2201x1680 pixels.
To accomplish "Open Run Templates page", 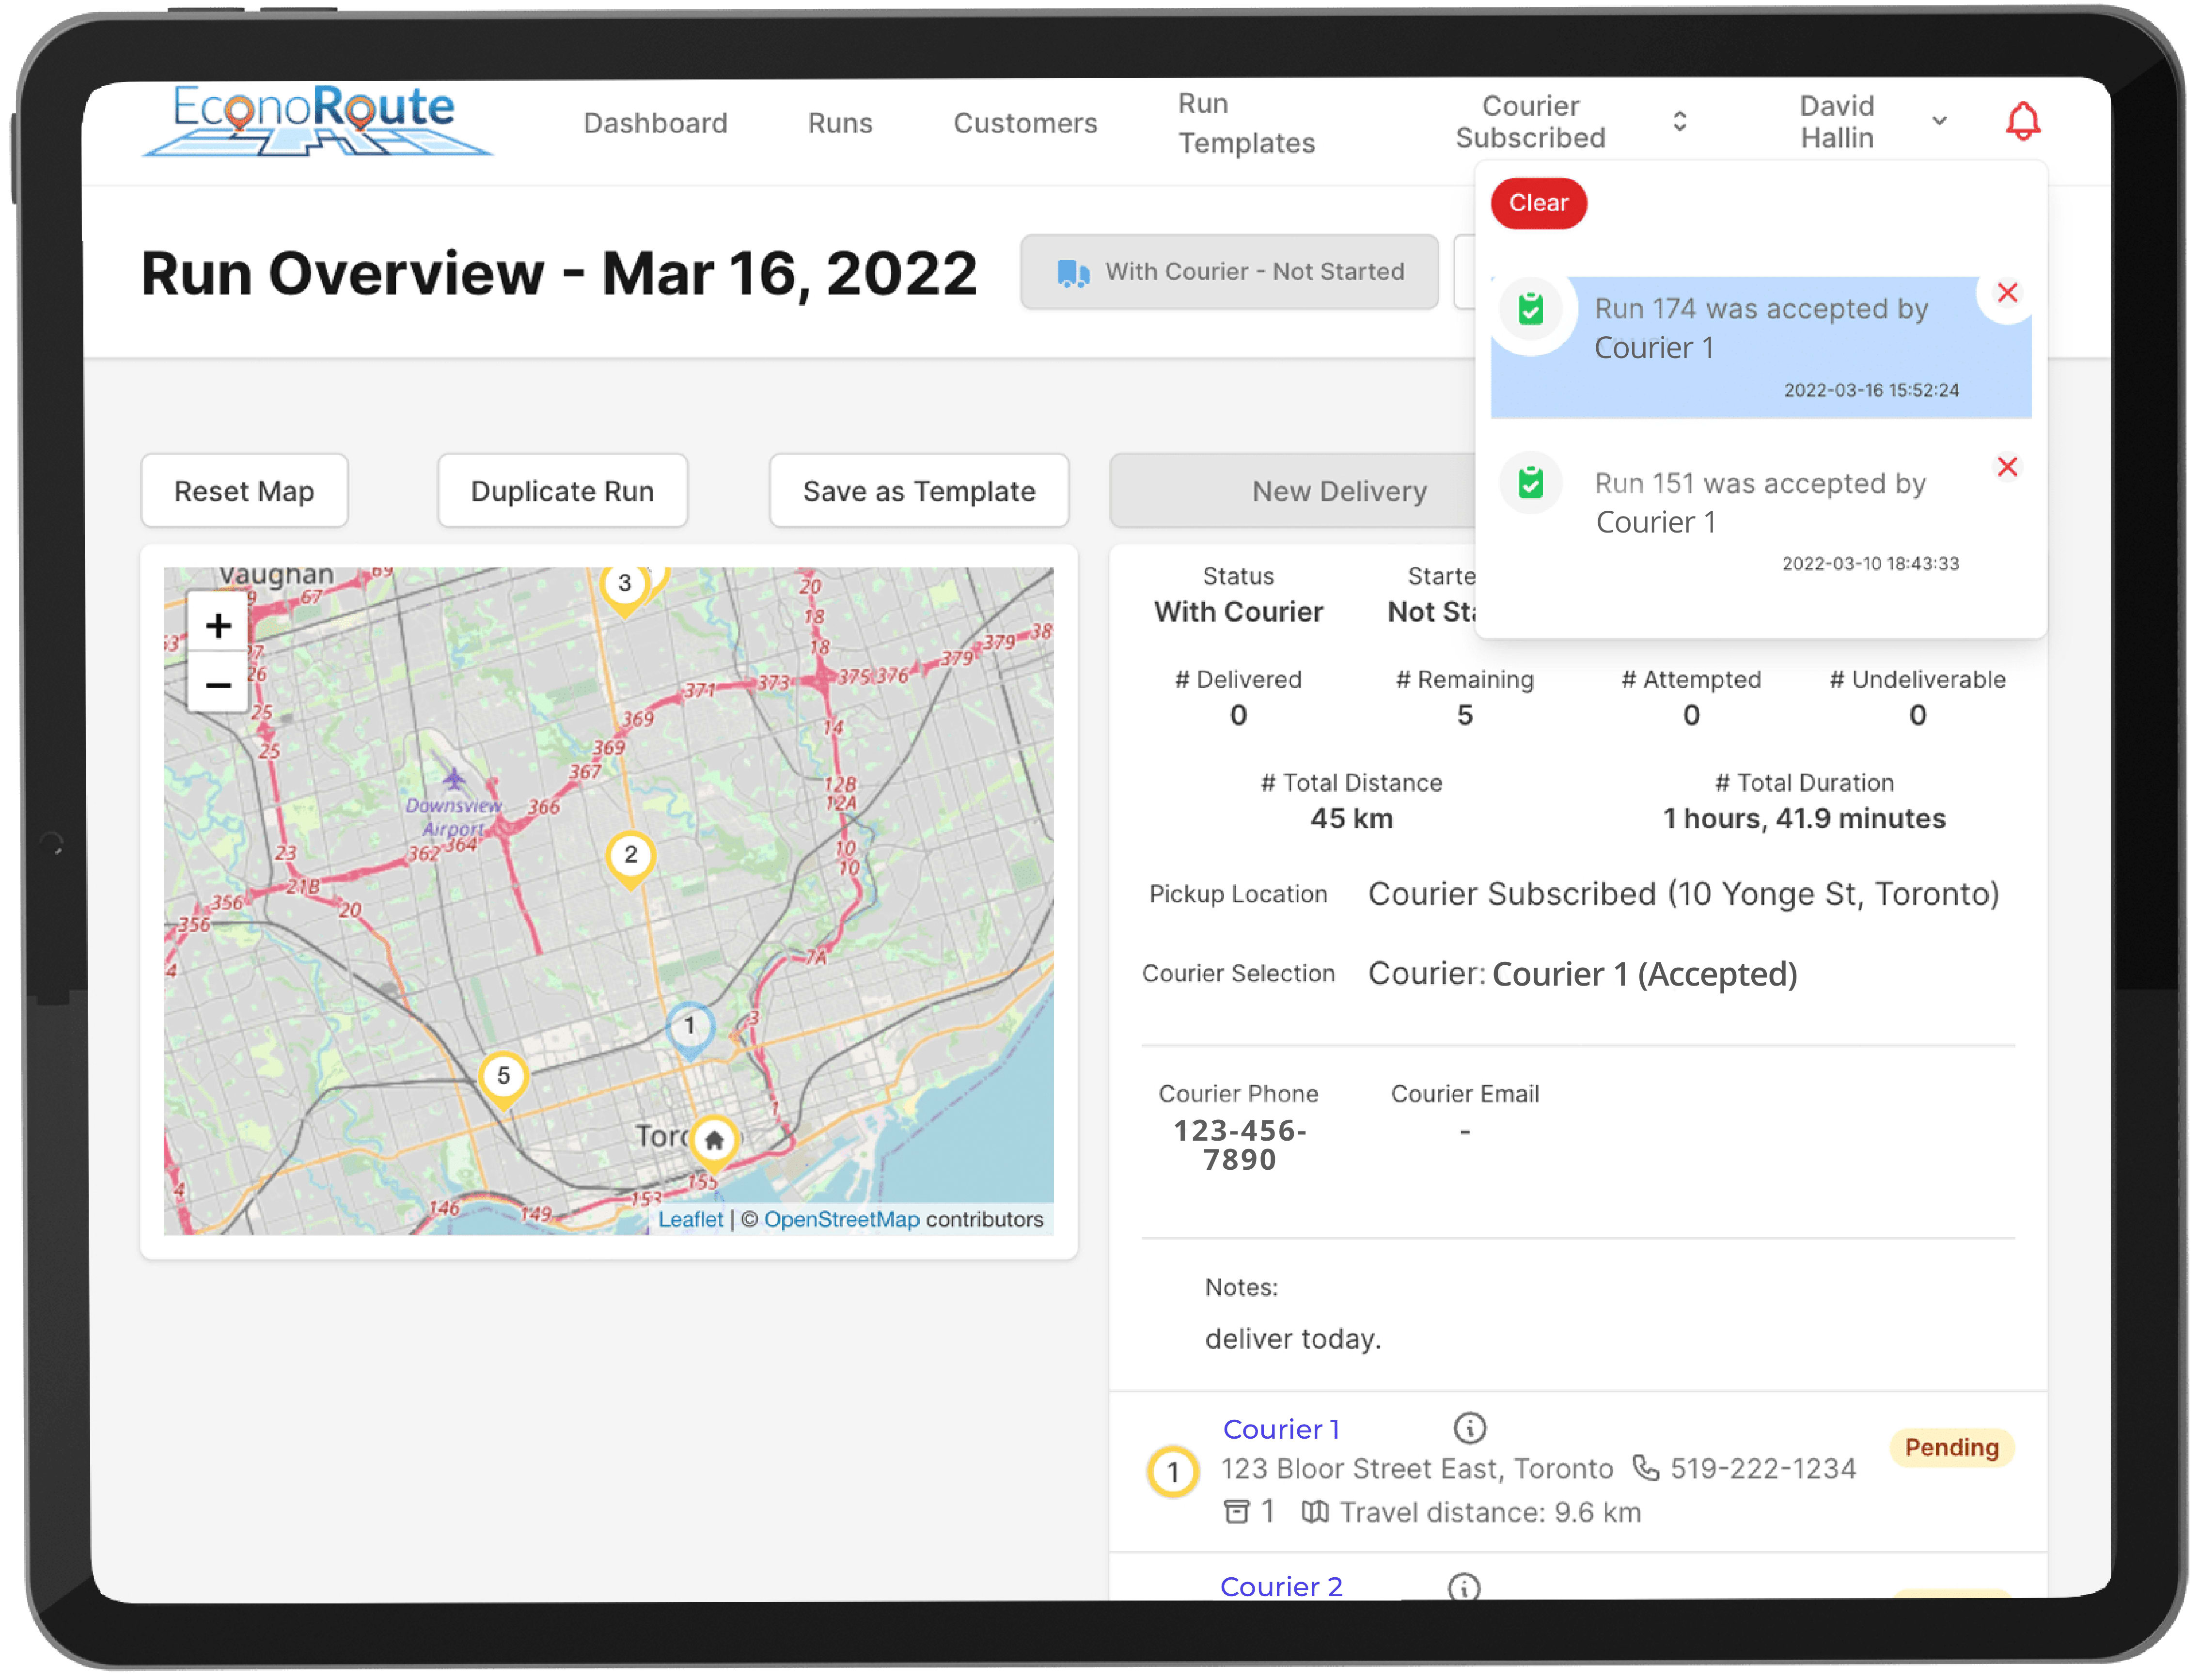I will click(x=1246, y=123).
